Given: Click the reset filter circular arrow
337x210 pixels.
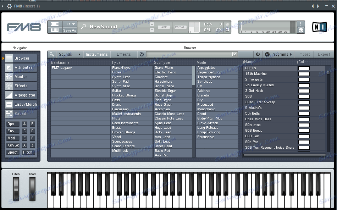Looking at the screenshot, I should [x=142, y=54].
